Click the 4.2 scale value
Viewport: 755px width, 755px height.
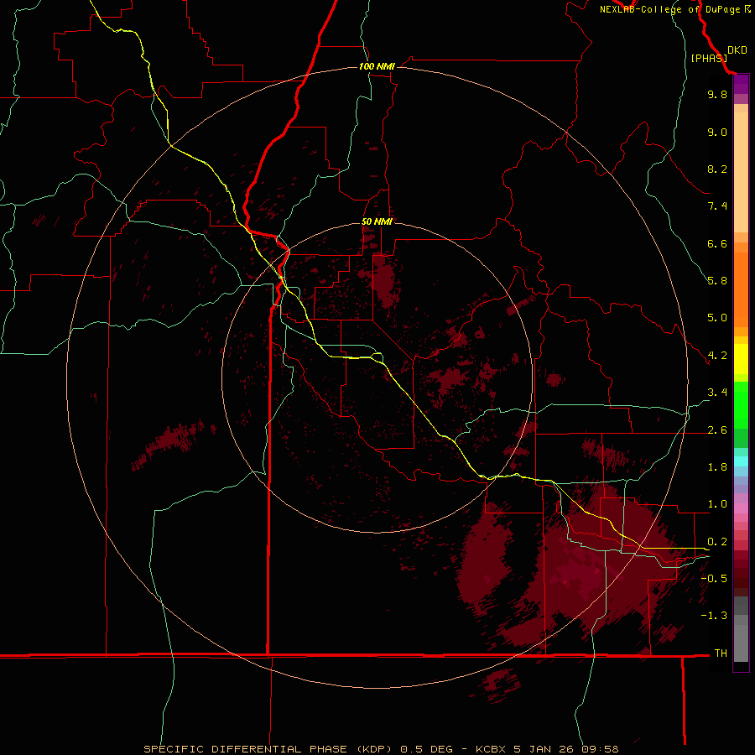pyautogui.click(x=717, y=356)
